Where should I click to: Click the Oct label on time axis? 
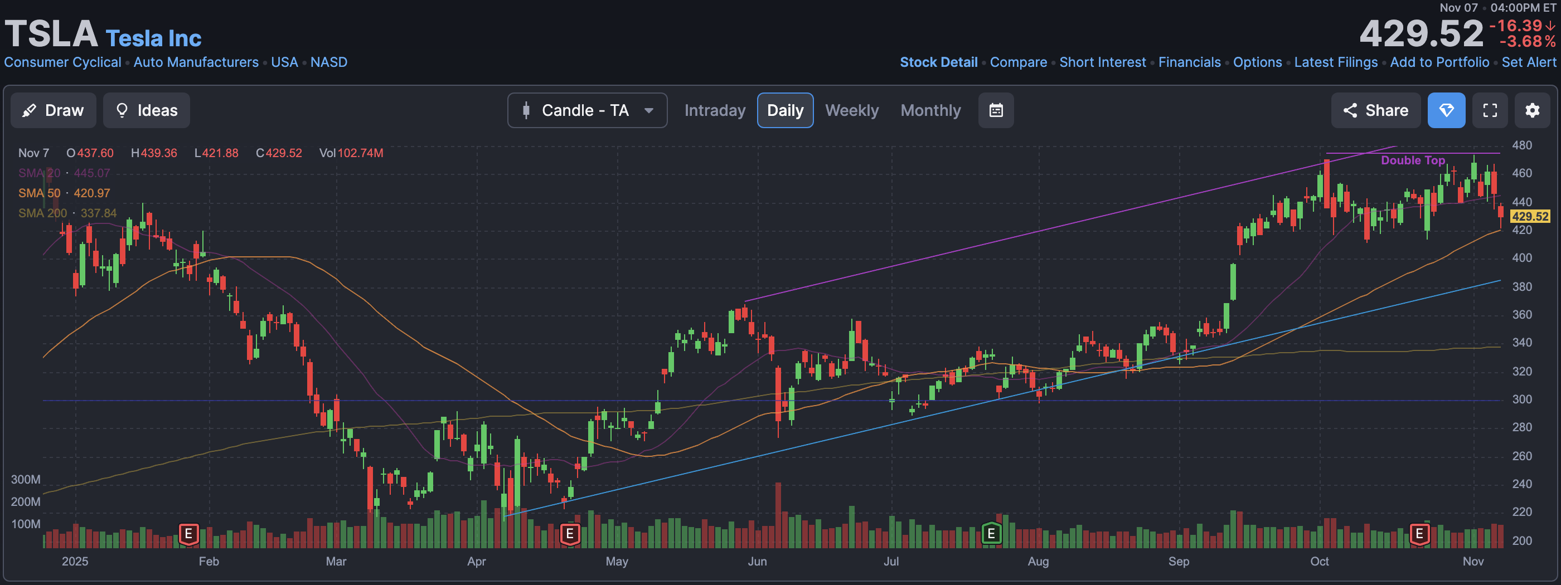1319,562
